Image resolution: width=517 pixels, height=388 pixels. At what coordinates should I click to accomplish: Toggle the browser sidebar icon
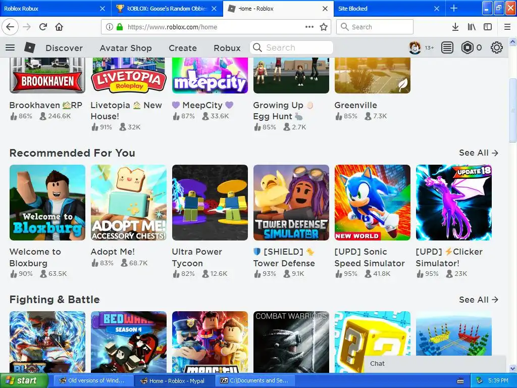[x=488, y=27]
